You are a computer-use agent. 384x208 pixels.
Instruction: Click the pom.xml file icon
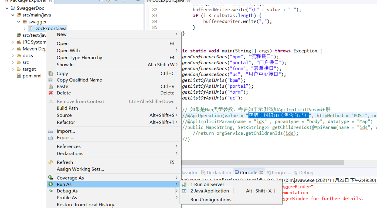[x=19, y=76]
